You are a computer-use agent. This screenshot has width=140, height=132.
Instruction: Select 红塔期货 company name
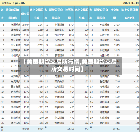(x=59, y=87)
